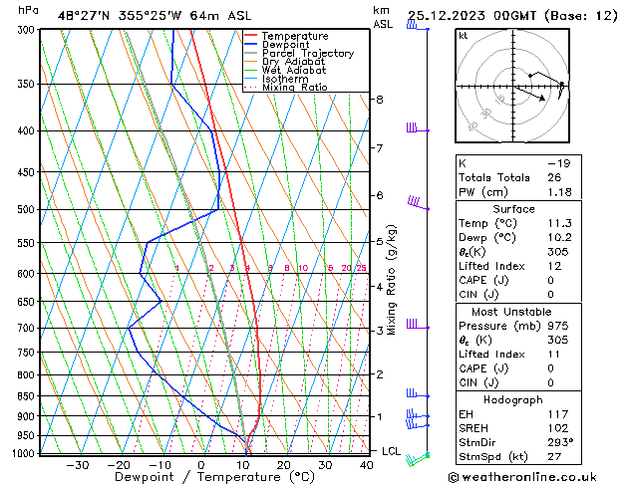Image resolution: width=627 pixels, height=484 pixels.
Task: Click the 300 hPa pressure axis label
Action: 28,30
